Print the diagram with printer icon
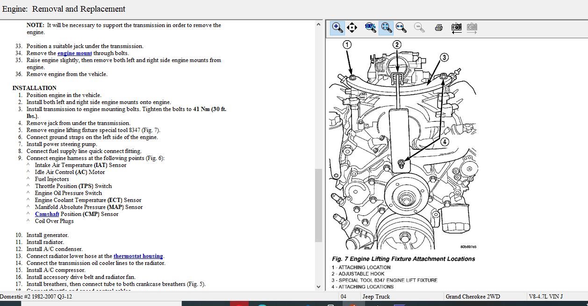 [x=438, y=28]
